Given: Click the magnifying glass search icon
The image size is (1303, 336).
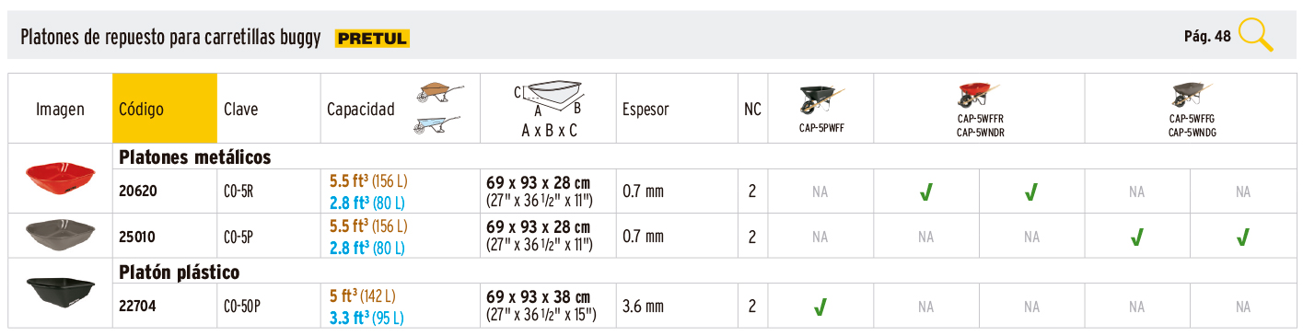Looking at the screenshot, I should tap(1256, 35).
